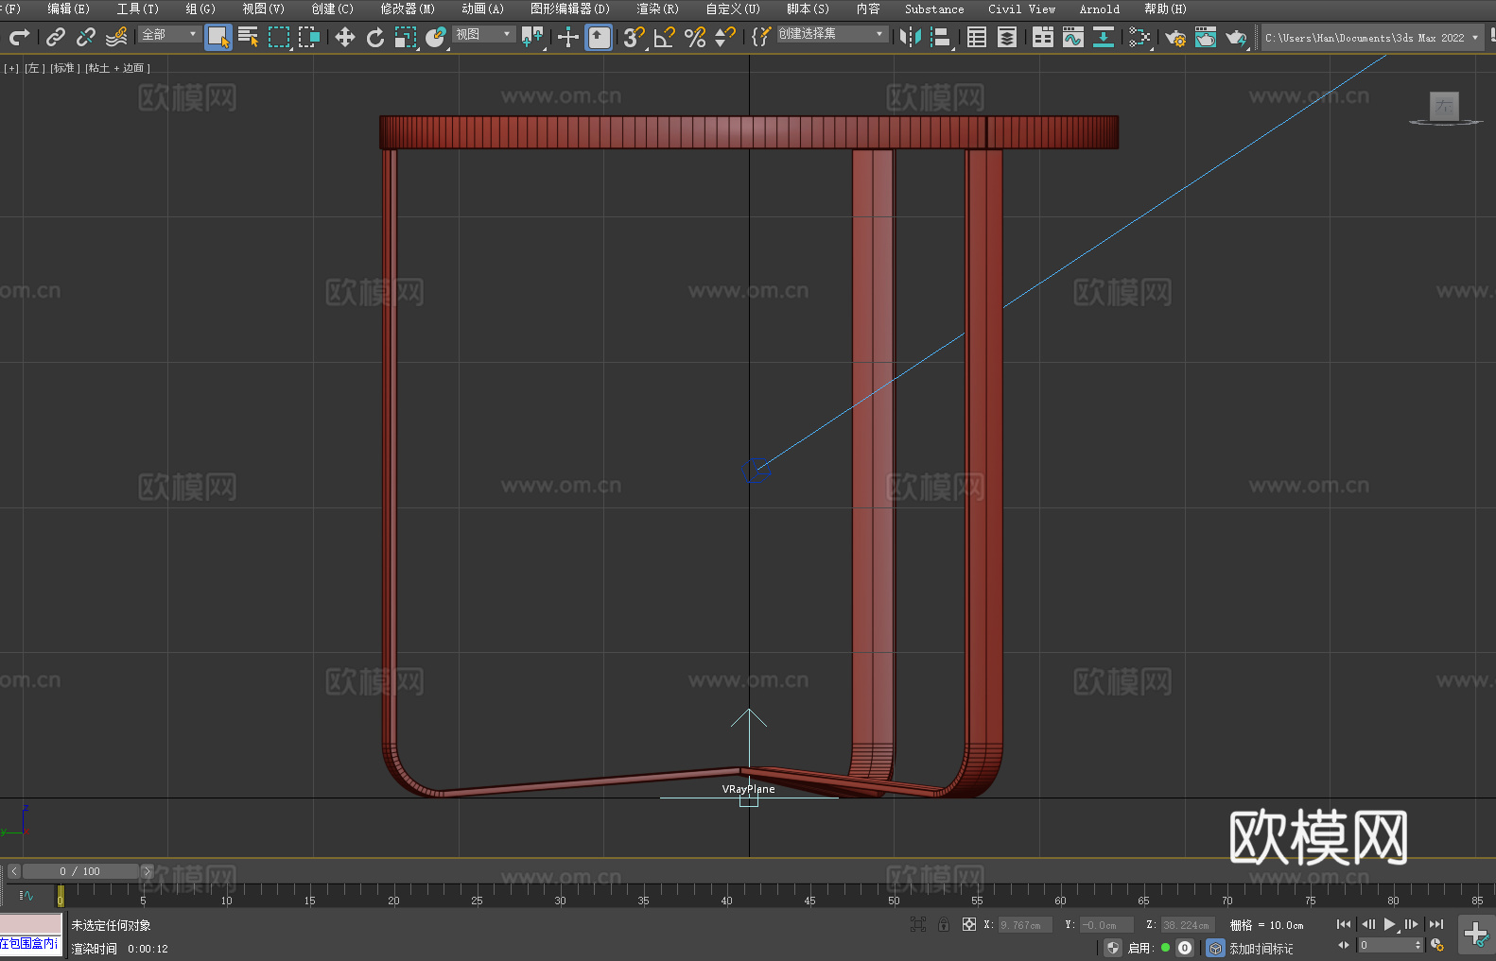Open selection filter dropdown 全部
The width and height of the screenshot is (1496, 961).
169,34
